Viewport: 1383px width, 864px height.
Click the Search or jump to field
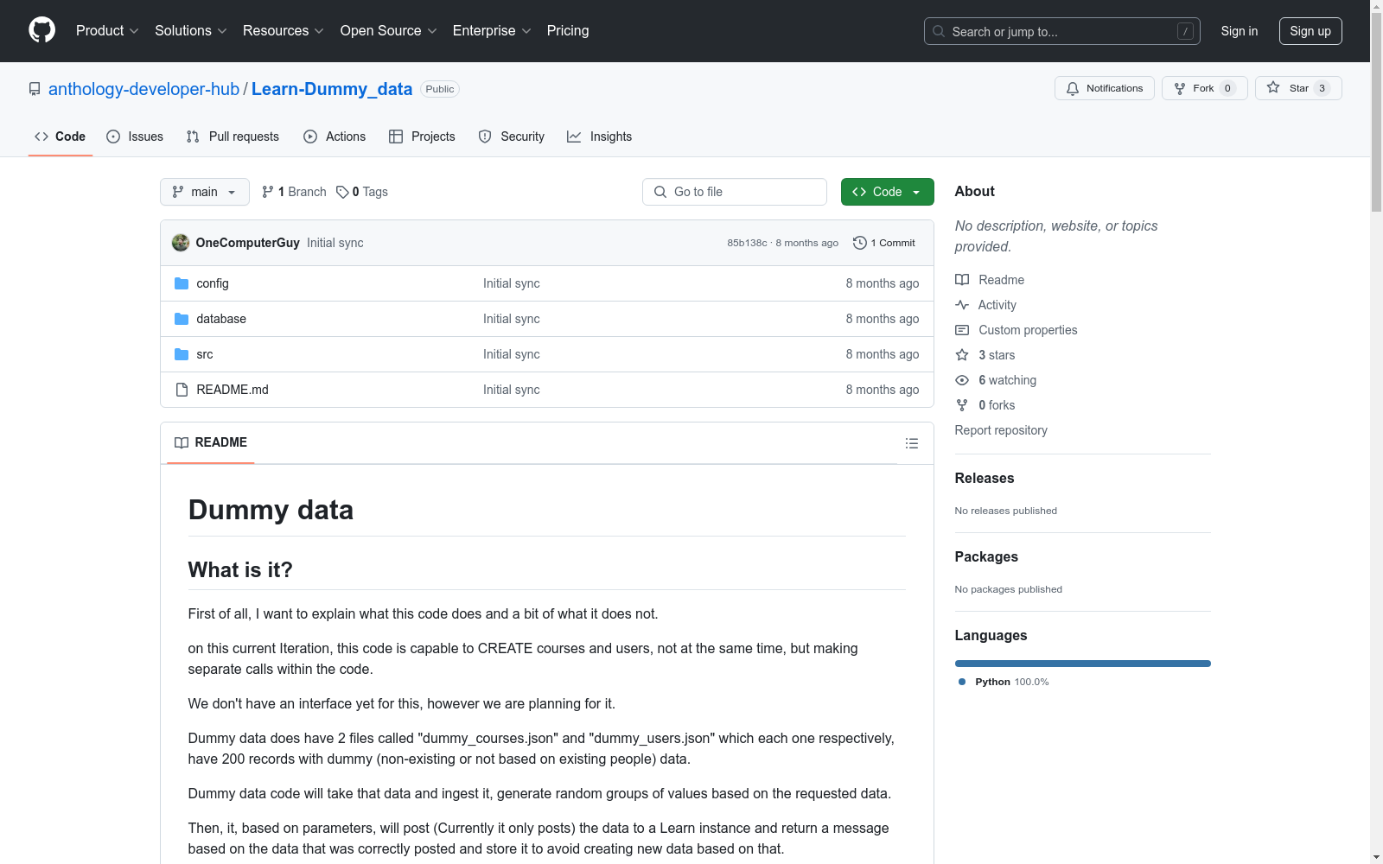tap(1062, 31)
